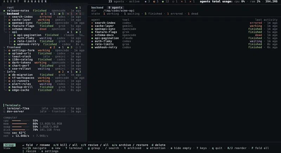Click the 'agents total usage' label
Image resolution: width=281 pixels, height=153 pixels.
click(216, 1)
